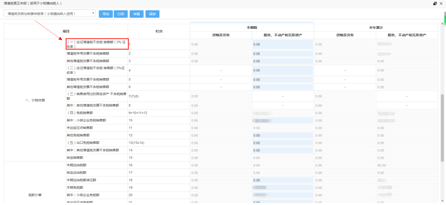Click the 本期数 group header
The width and height of the screenshot is (446, 205).
[x=252, y=27]
